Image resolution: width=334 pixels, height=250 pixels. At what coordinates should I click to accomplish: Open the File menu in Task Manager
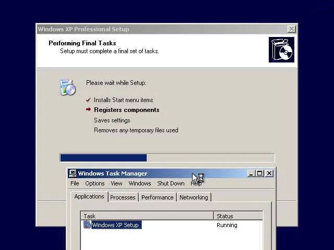tap(75, 183)
